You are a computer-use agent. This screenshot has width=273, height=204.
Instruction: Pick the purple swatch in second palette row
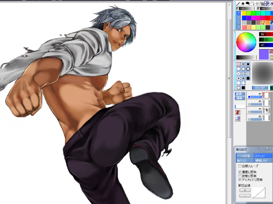(x=249, y=18)
